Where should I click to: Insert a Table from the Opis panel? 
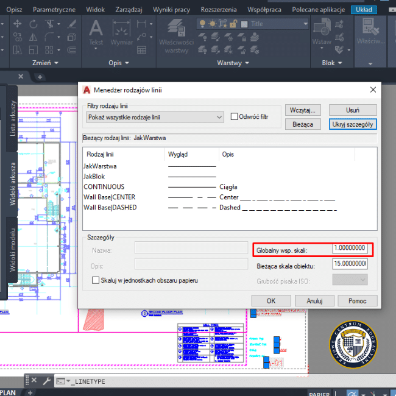[141, 50]
